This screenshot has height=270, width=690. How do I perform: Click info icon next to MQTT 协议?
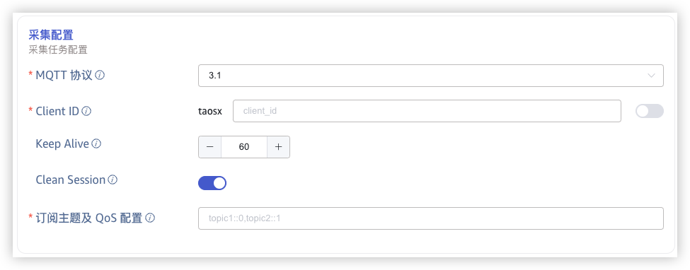[x=100, y=75]
